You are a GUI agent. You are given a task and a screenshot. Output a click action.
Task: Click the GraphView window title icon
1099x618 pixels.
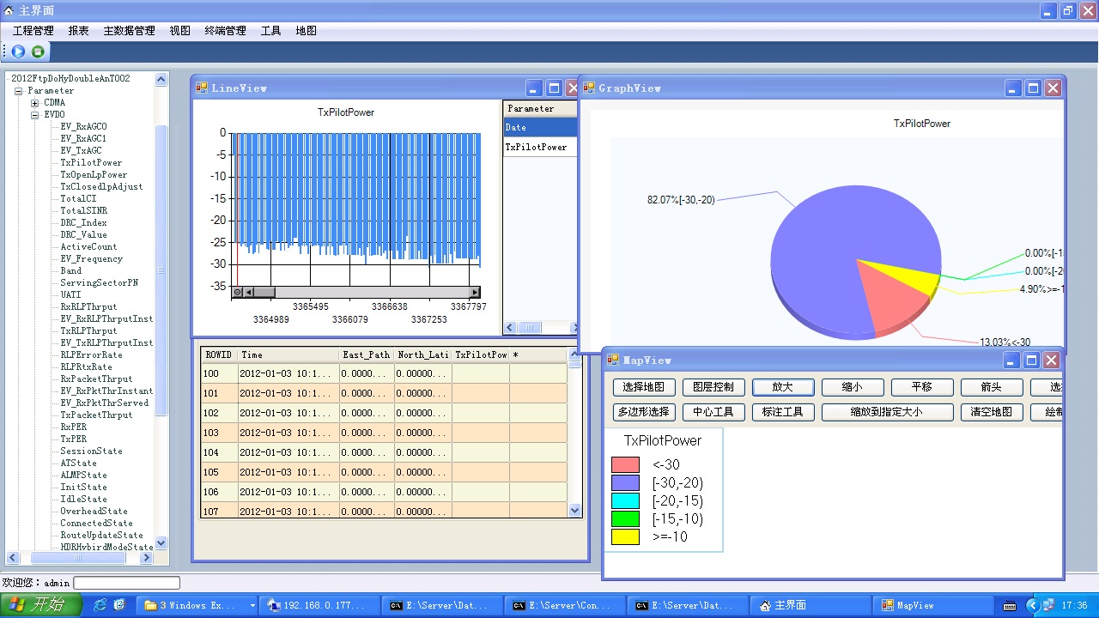(x=589, y=88)
